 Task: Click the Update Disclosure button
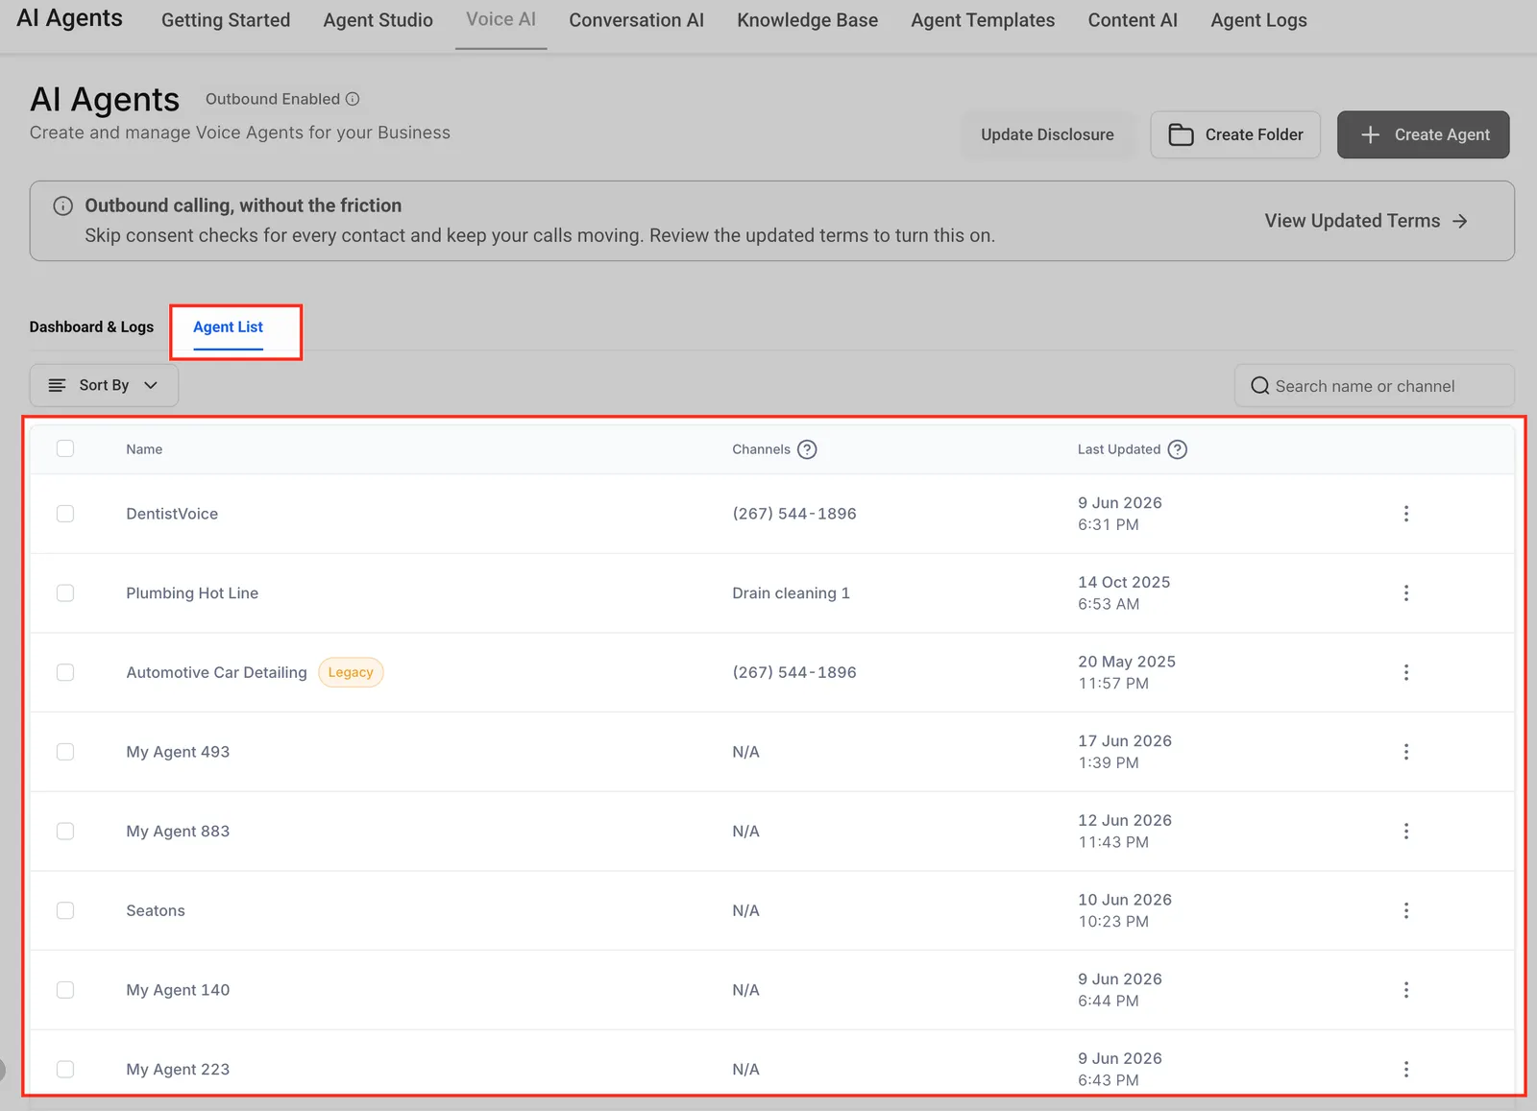coord(1047,134)
